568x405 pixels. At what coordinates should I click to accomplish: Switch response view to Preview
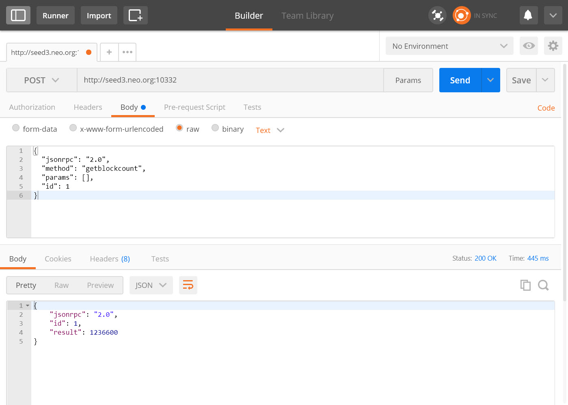pyautogui.click(x=100, y=285)
